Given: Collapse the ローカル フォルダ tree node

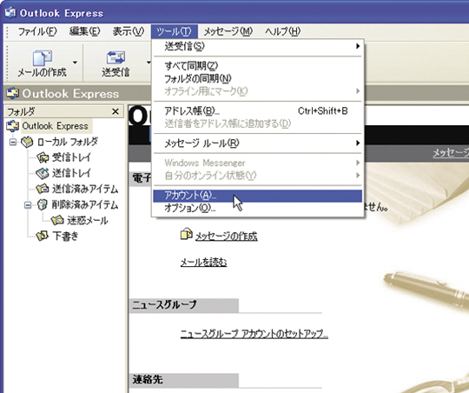Looking at the screenshot, I should [13, 142].
